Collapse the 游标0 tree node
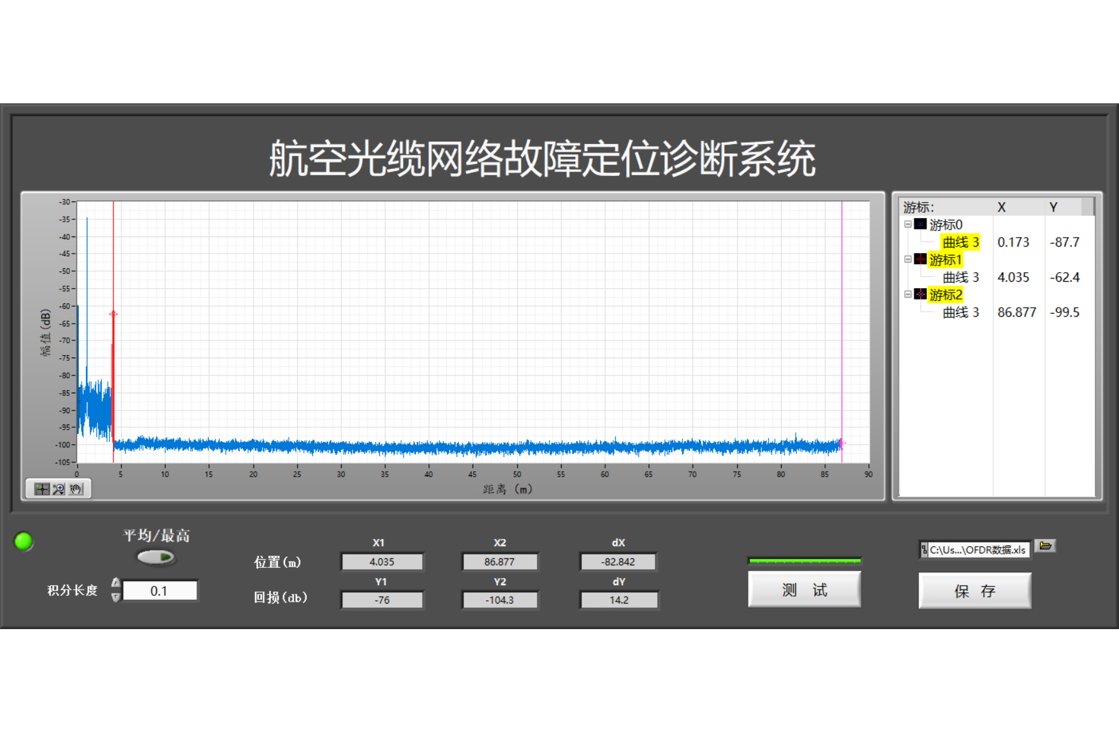Viewport: 1119px width, 733px height. point(908,224)
